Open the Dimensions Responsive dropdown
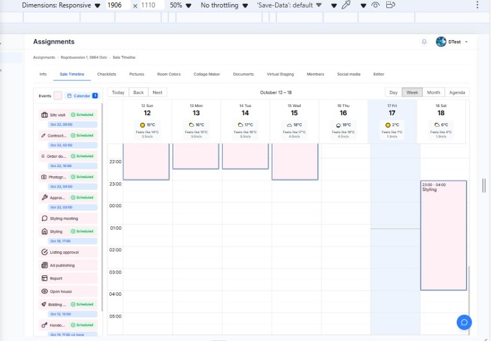Screen dimensions: 491x341 61,5
